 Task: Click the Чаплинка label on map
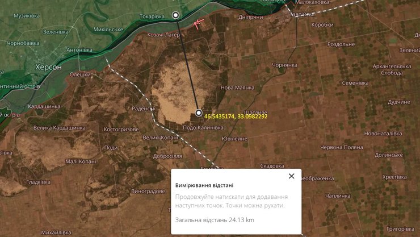339,196
